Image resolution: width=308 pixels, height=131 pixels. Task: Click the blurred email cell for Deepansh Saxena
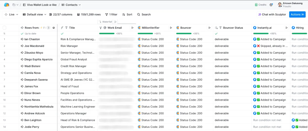coord(117,80)
